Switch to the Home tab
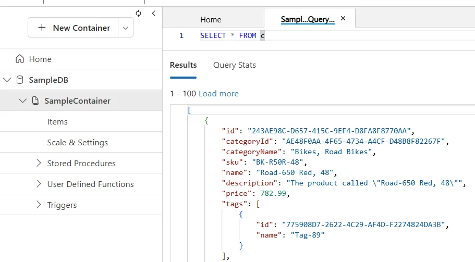Viewport: 475px width, 262px height. point(211,19)
